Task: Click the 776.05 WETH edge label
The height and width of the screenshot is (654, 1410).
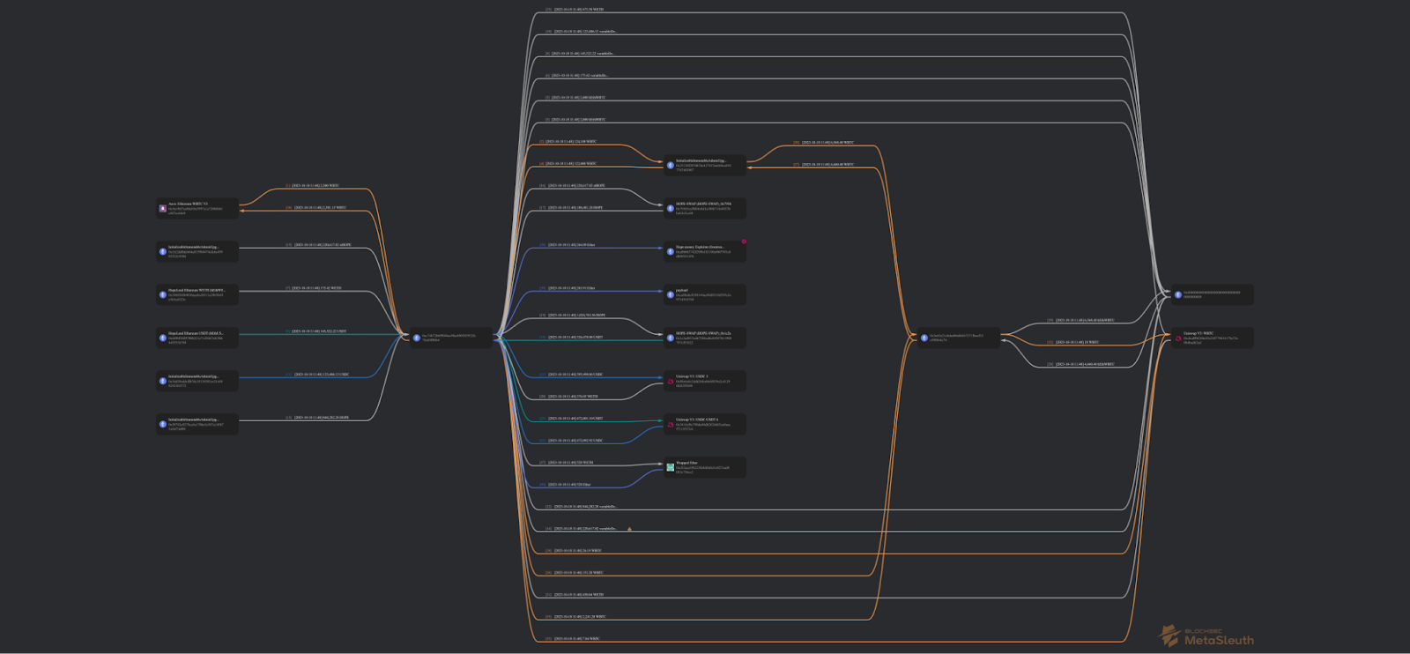Action: click(x=569, y=397)
